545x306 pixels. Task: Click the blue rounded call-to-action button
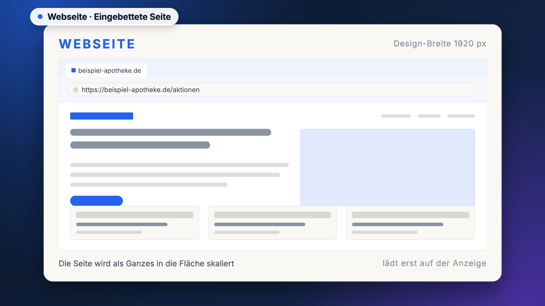tap(97, 201)
